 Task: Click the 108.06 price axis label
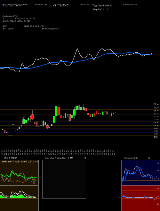[x=156, y=122]
